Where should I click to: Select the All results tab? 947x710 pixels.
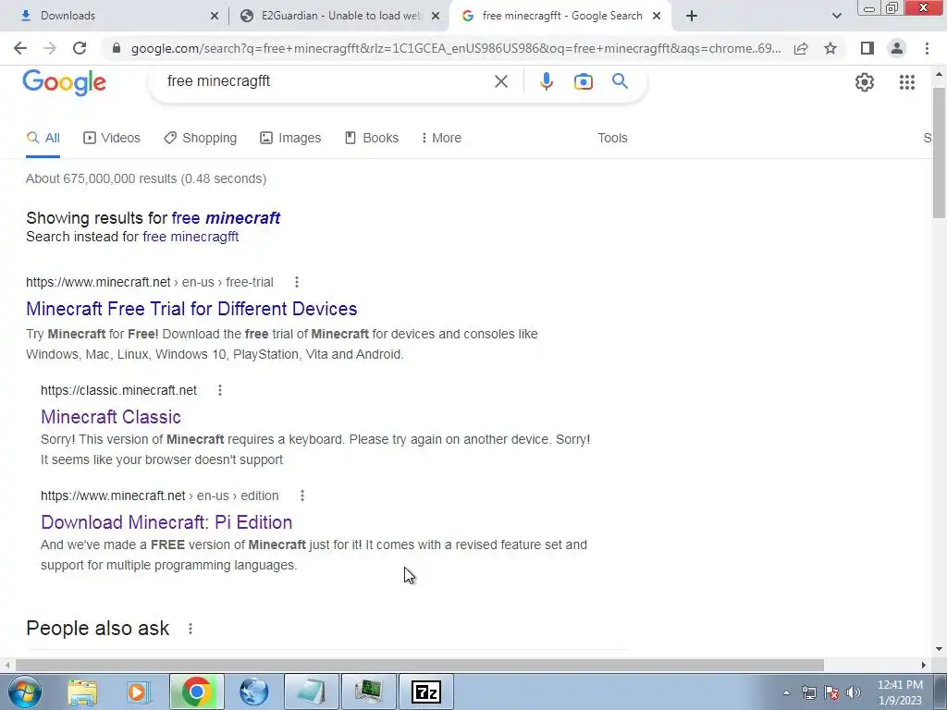pyautogui.click(x=43, y=138)
